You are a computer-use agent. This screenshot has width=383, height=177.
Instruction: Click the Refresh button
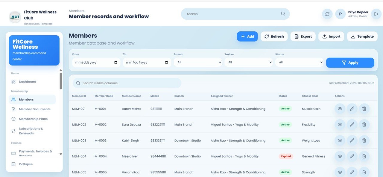tap(274, 36)
